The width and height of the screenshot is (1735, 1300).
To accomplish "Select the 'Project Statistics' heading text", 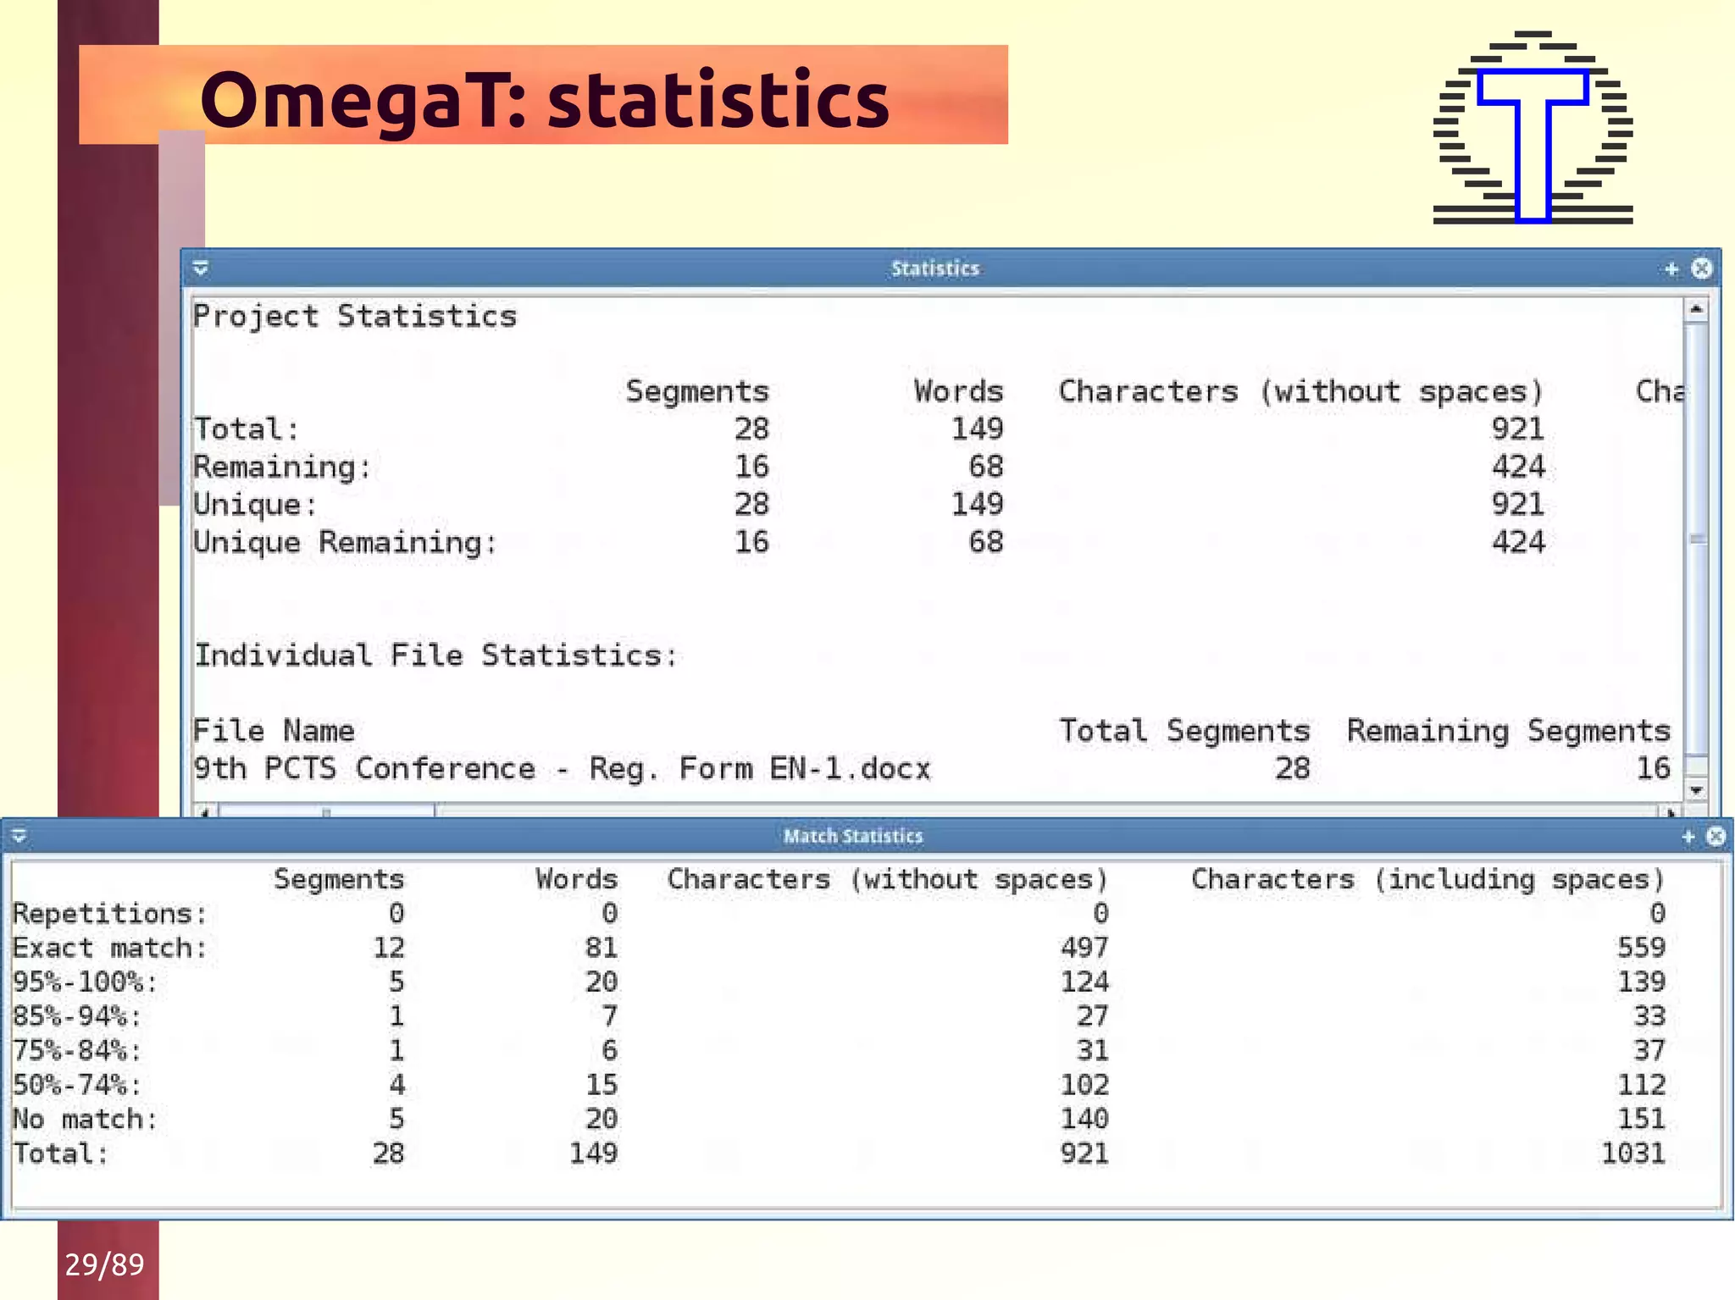I will pos(355,317).
